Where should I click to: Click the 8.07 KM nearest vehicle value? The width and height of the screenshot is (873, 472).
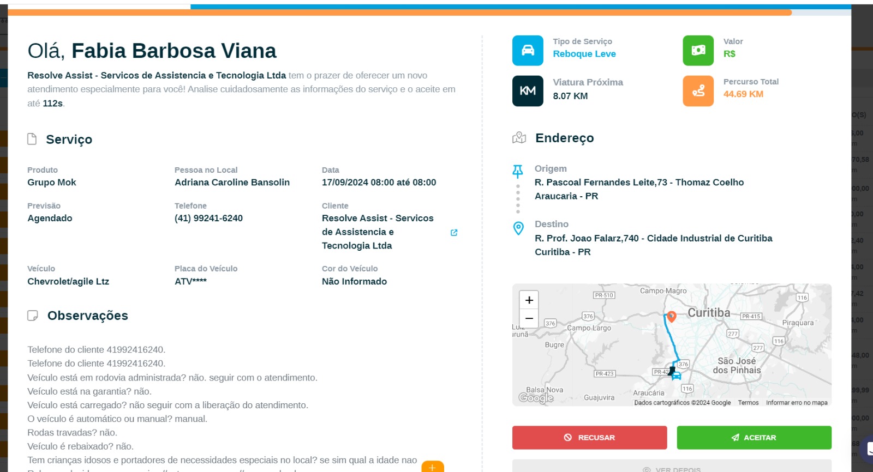[570, 96]
